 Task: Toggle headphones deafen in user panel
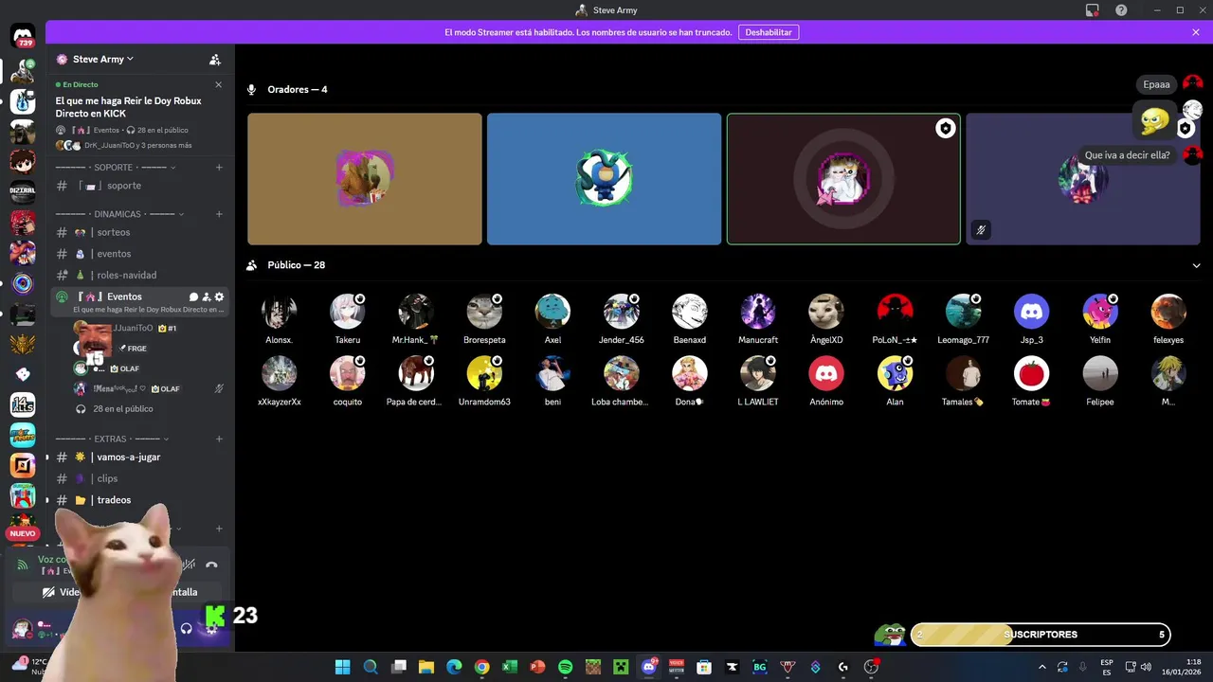(x=187, y=628)
